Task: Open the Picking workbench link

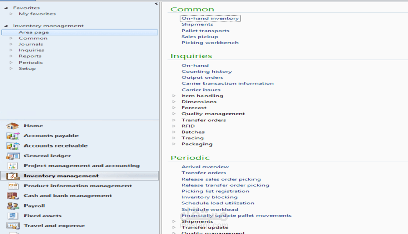Action: [x=210, y=43]
